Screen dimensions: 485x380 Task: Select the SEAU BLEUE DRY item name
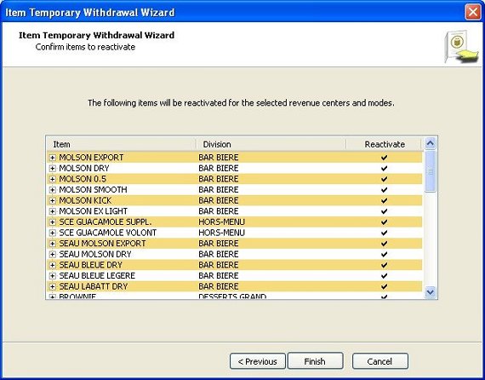[x=91, y=265]
